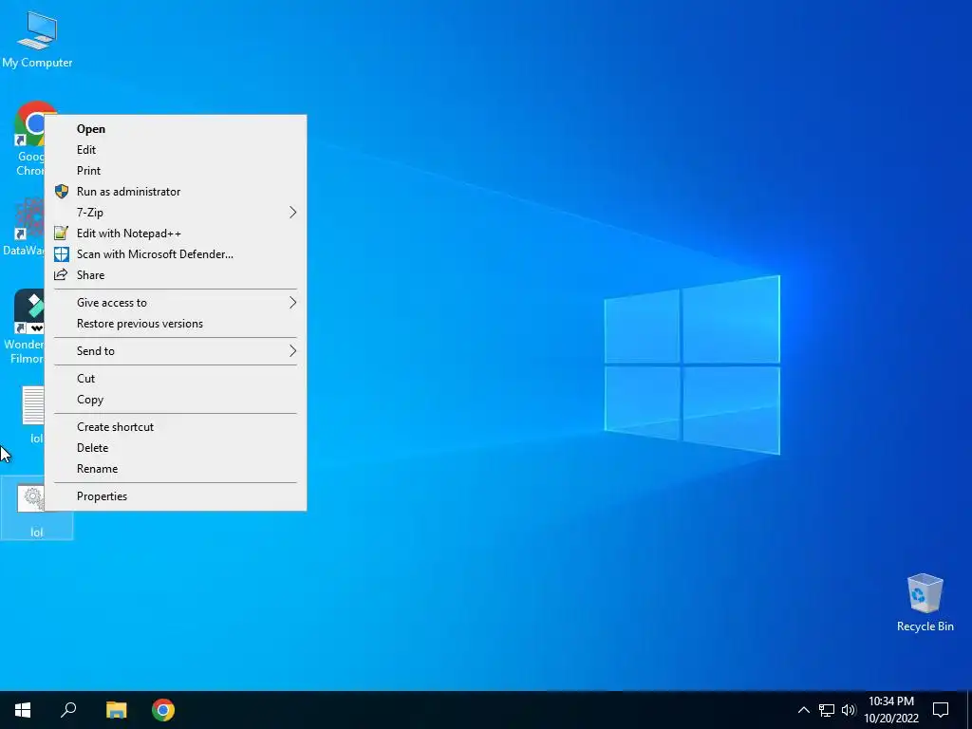Select Create shortcut
Screen dimensions: 972x729
point(176,426)
